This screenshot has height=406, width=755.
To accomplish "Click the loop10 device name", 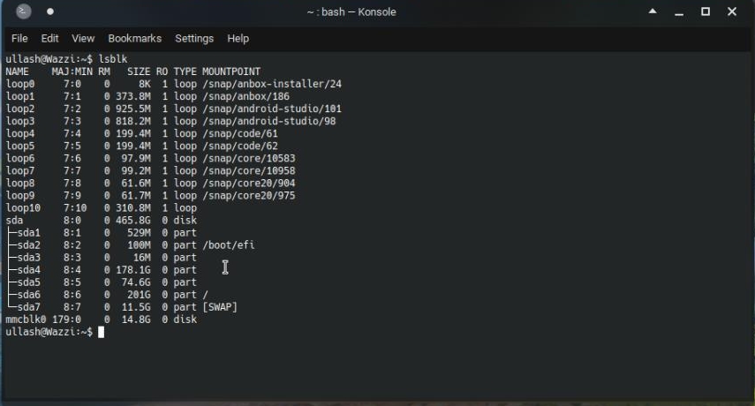I will [x=23, y=208].
